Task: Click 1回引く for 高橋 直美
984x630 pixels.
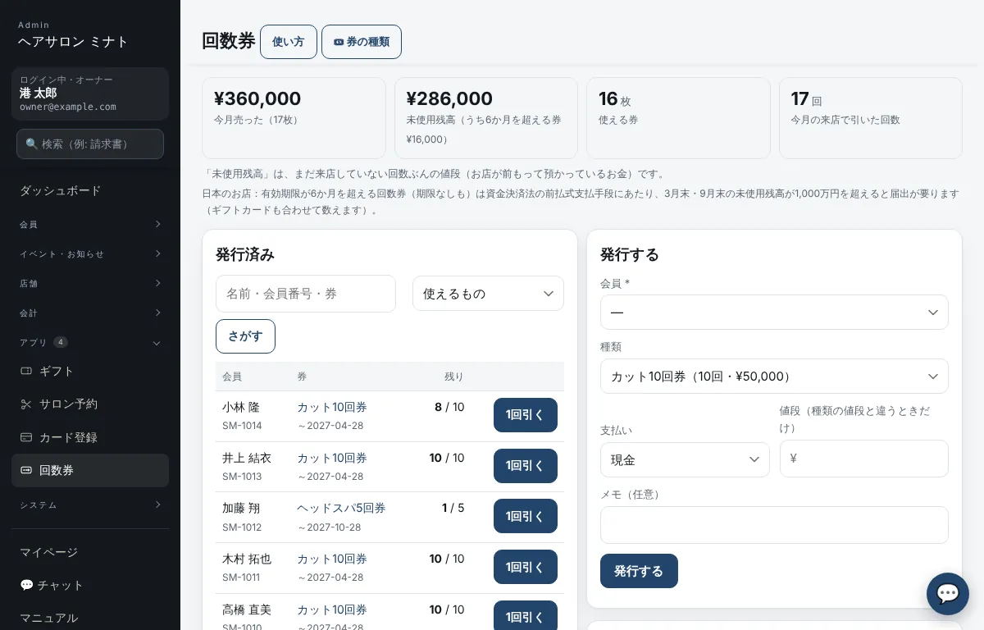Action: click(526, 617)
